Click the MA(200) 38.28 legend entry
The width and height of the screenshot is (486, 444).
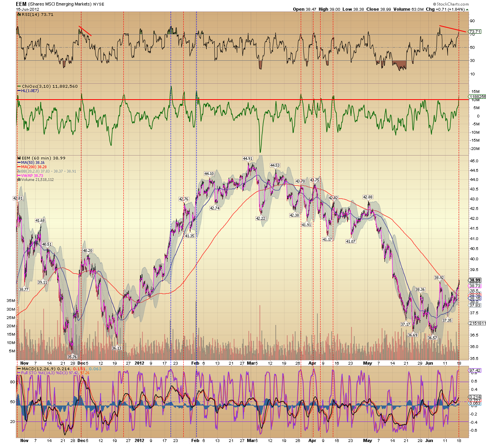point(32,167)
